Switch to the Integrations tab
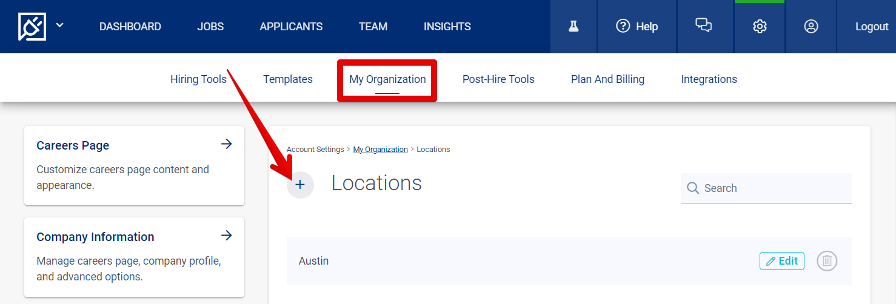The image size is (896, 304). (709, 79)
